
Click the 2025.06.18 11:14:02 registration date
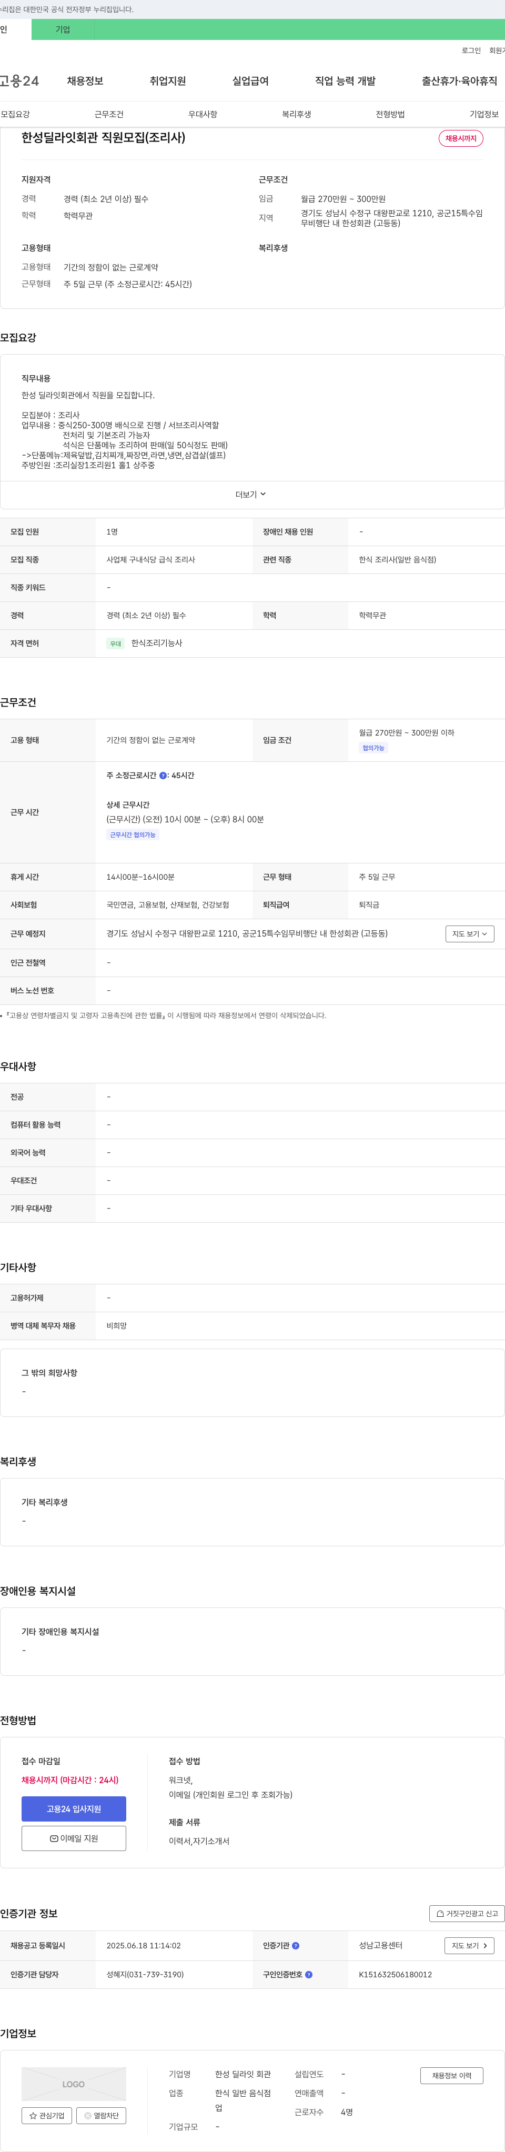click(x=144, y=1946)
